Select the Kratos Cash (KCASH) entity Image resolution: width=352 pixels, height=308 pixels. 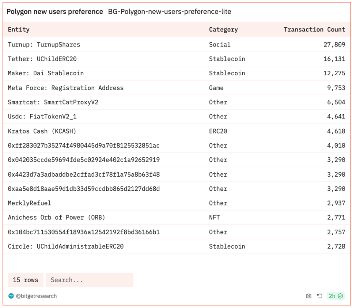point(42,131)
